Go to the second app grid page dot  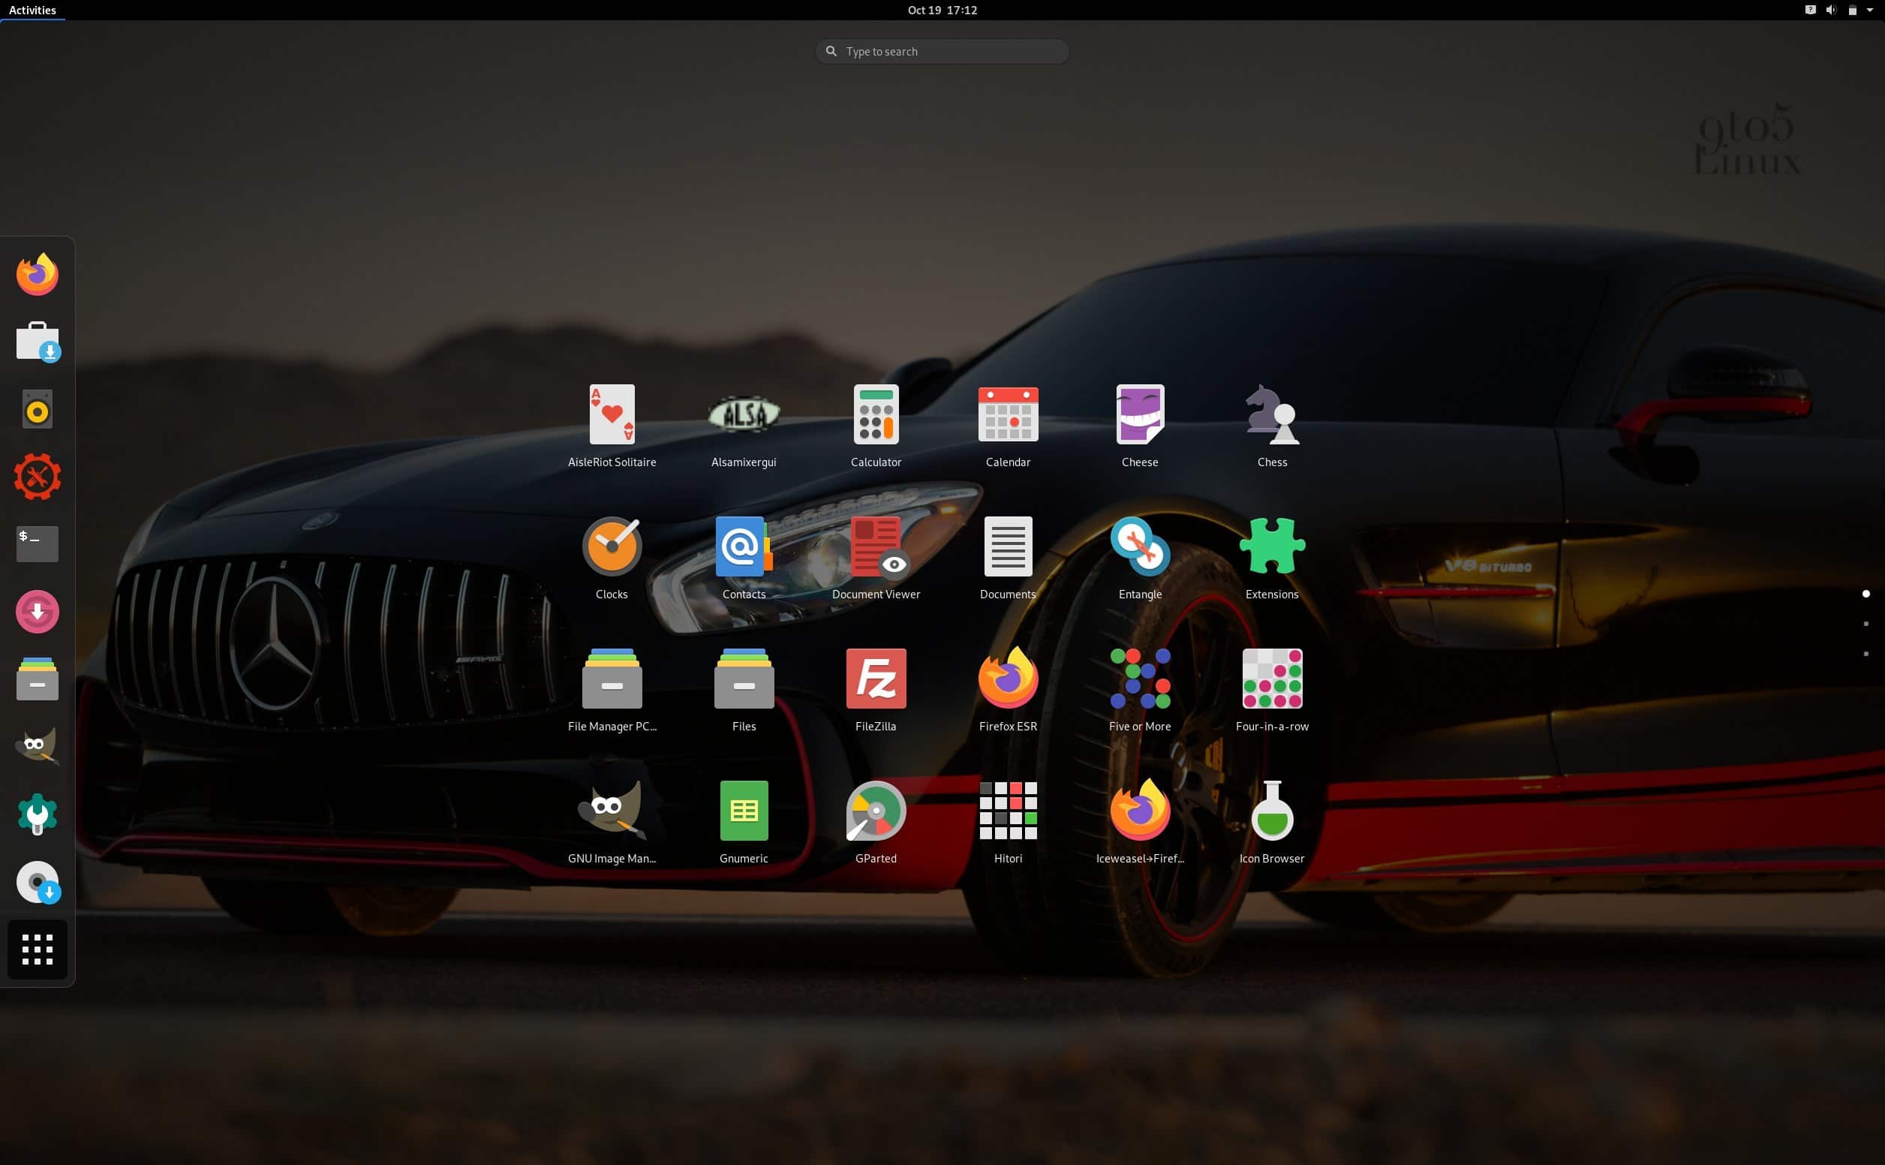click(x=1865, y=623)
